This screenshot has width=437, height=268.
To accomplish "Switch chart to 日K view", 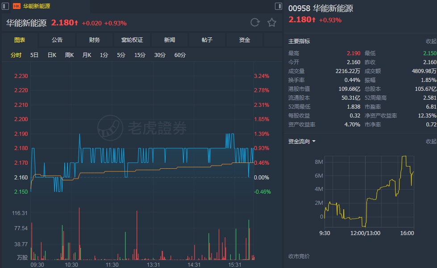I will [x=52, y=55].
